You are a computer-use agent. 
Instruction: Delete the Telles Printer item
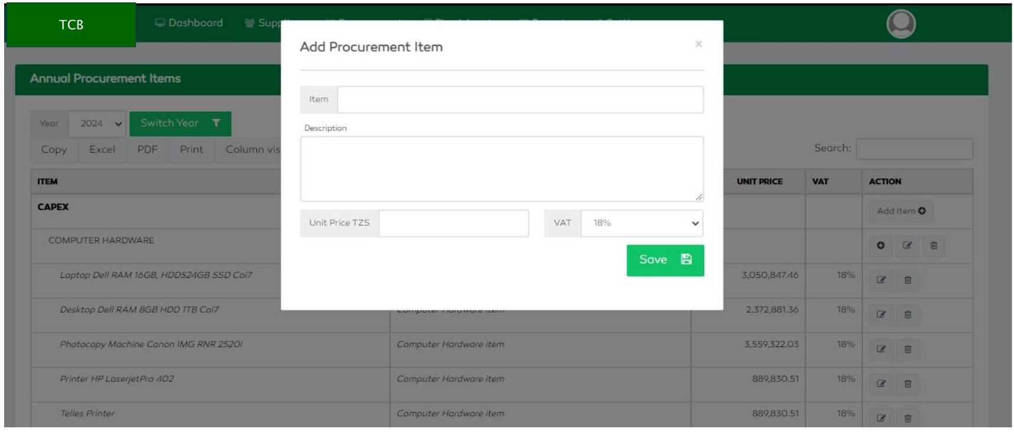(908, 418)
